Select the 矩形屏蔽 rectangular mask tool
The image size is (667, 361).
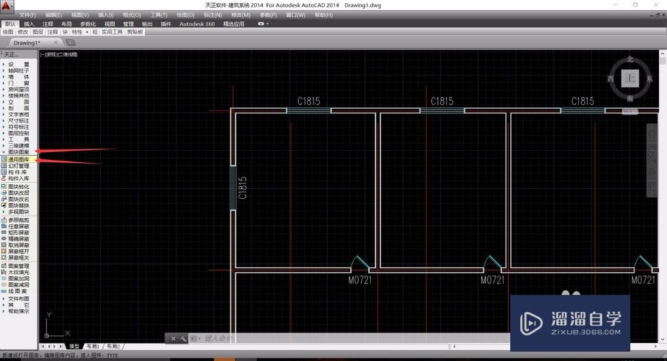[x=18, y=233]
